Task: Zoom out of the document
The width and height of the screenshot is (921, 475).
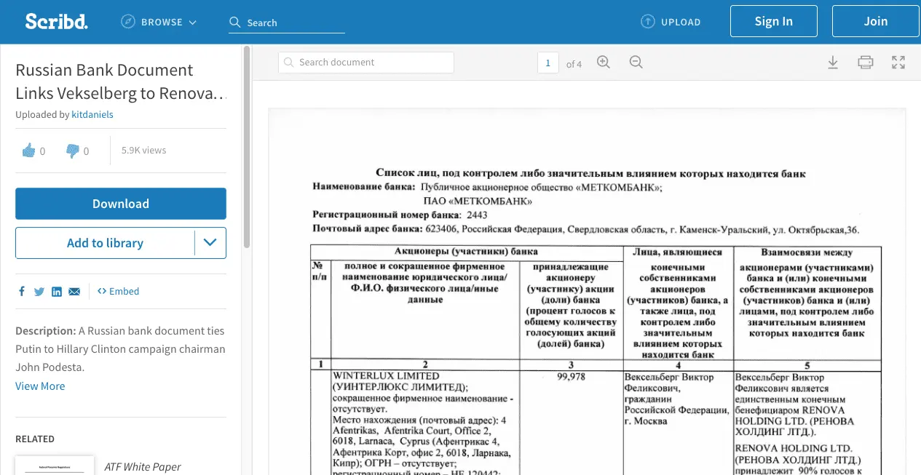Action: (x=636, y=63)
